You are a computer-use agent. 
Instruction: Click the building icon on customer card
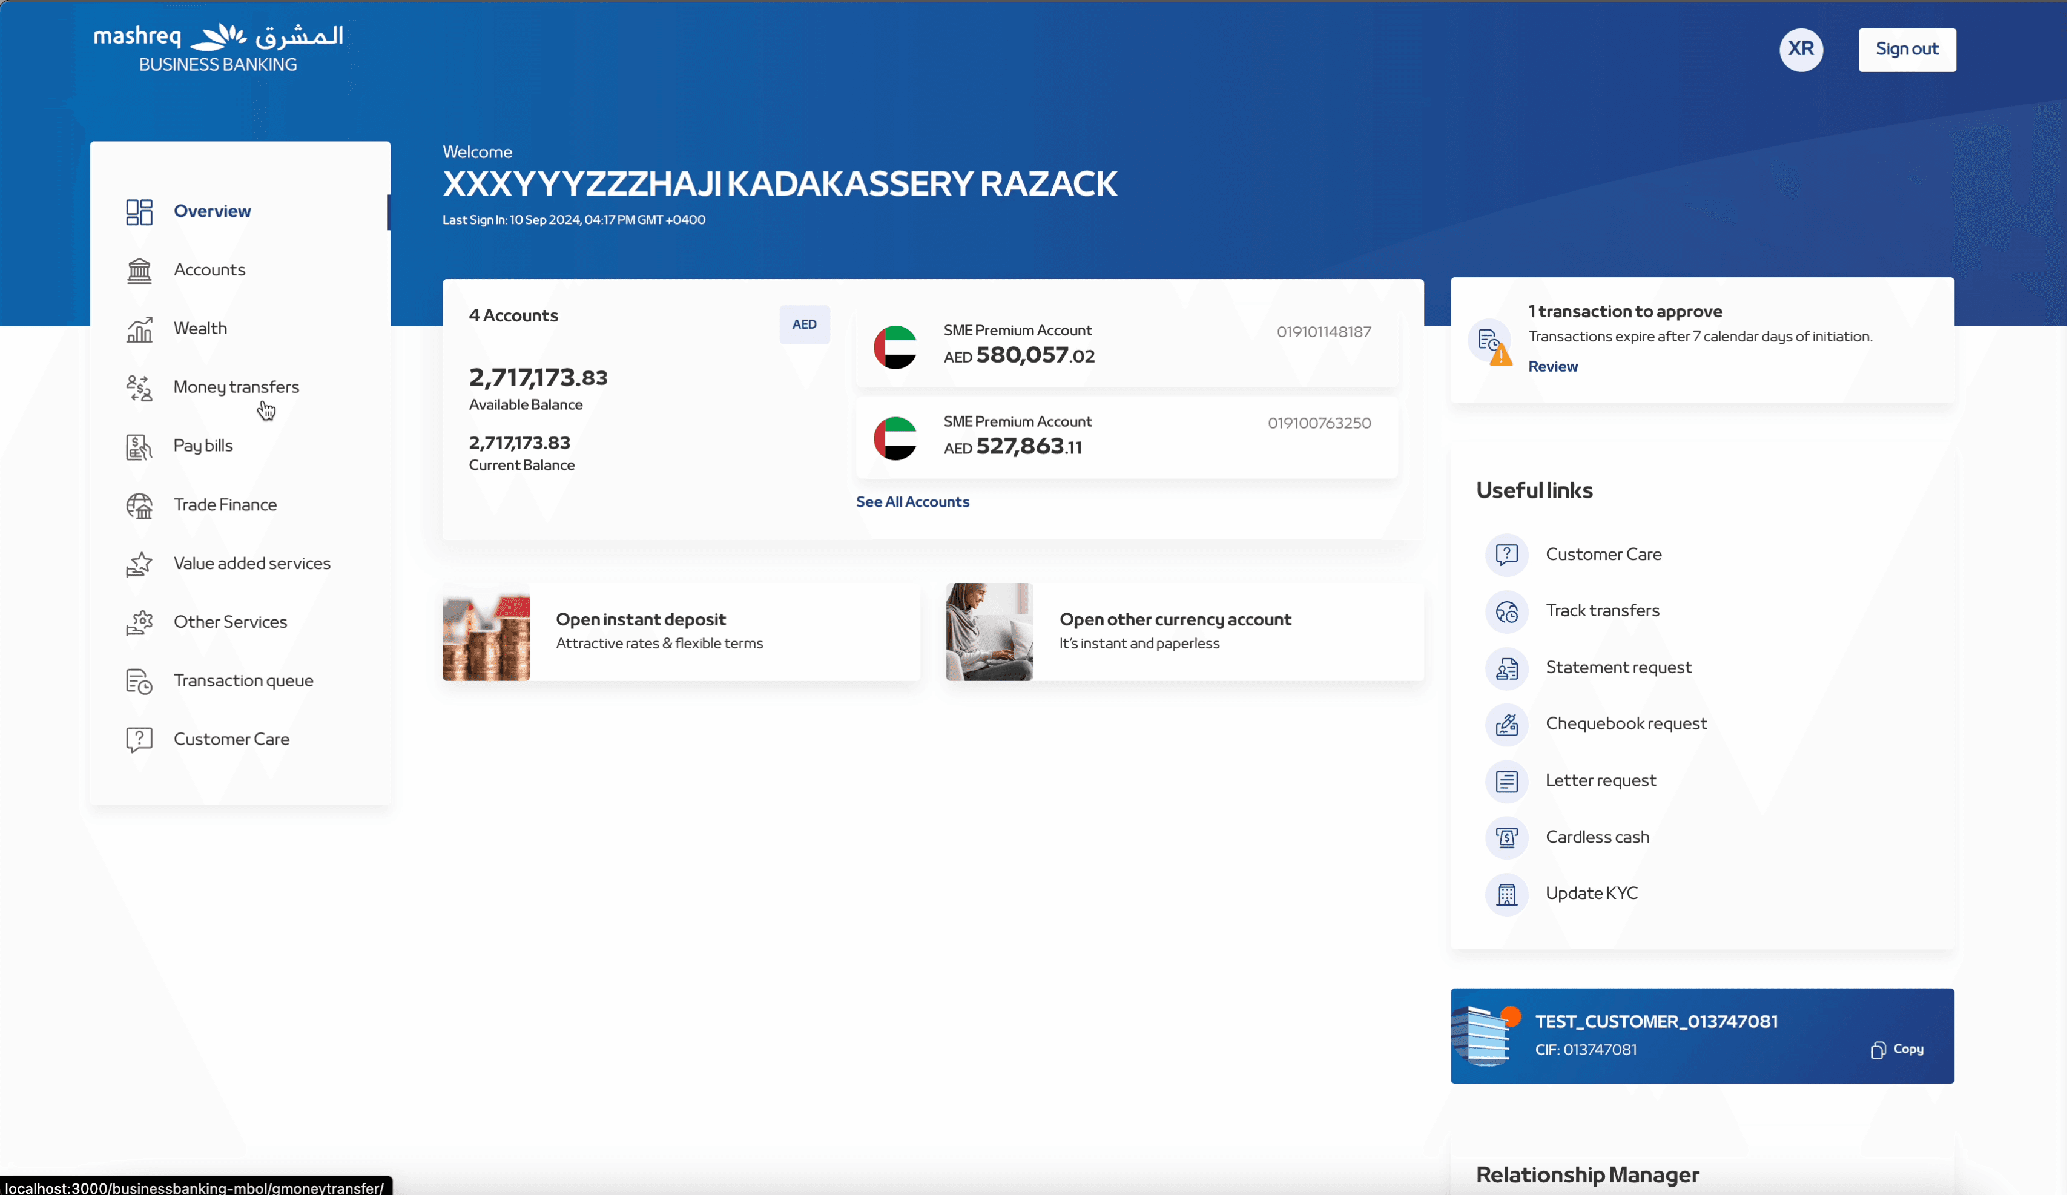(1485, 1035)
